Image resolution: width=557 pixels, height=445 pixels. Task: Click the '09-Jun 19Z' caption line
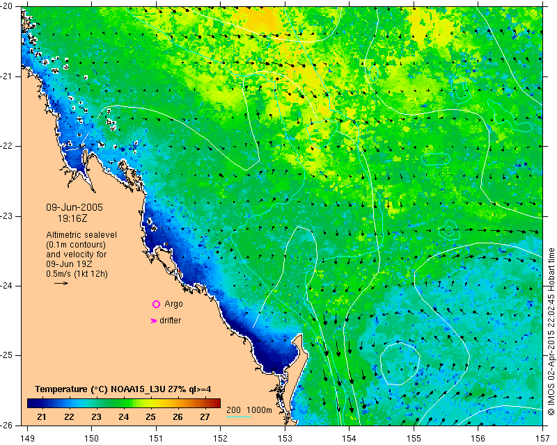click(x=69, y=264)
